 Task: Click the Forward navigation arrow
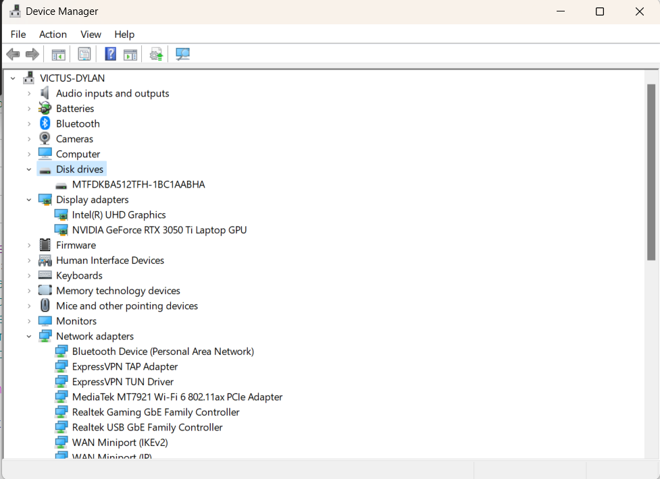(x=32, y=54)
